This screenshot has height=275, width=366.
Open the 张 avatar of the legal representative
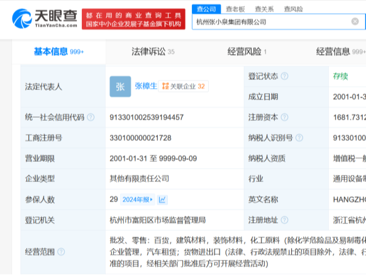tap(120, 86)
